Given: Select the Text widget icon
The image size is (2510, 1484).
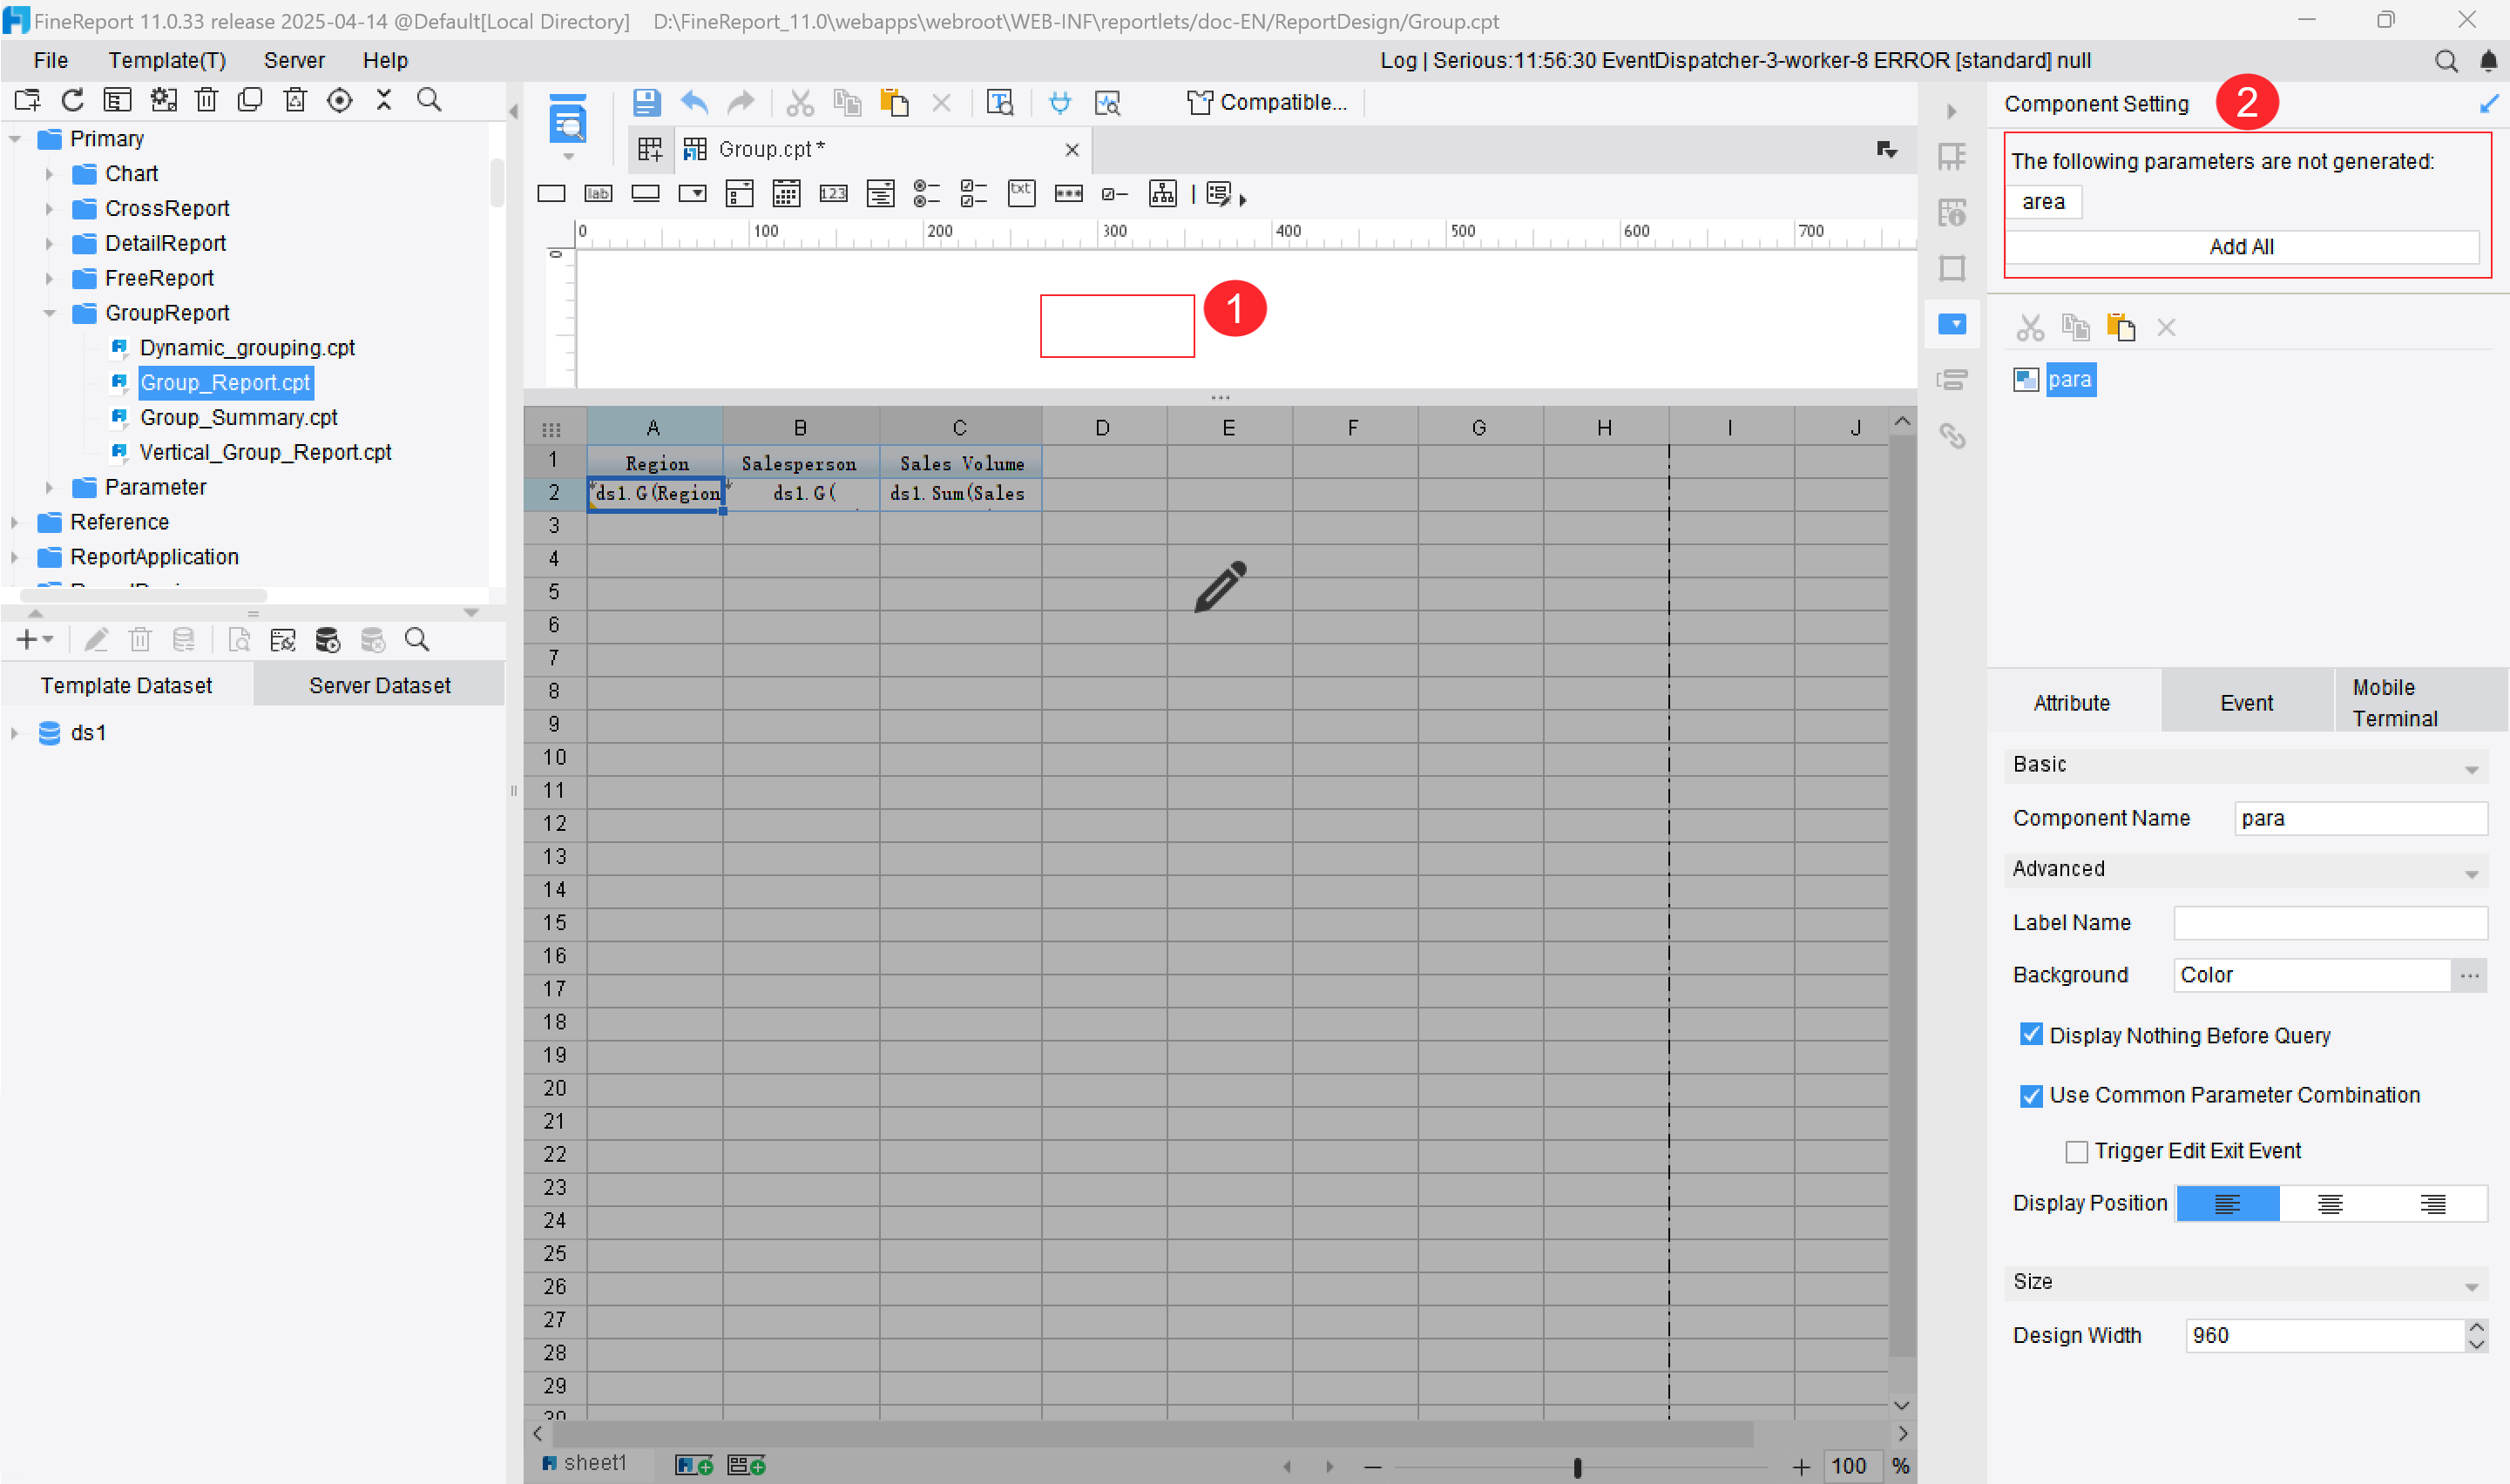Looking at the screenshot, I should point(551,194).
